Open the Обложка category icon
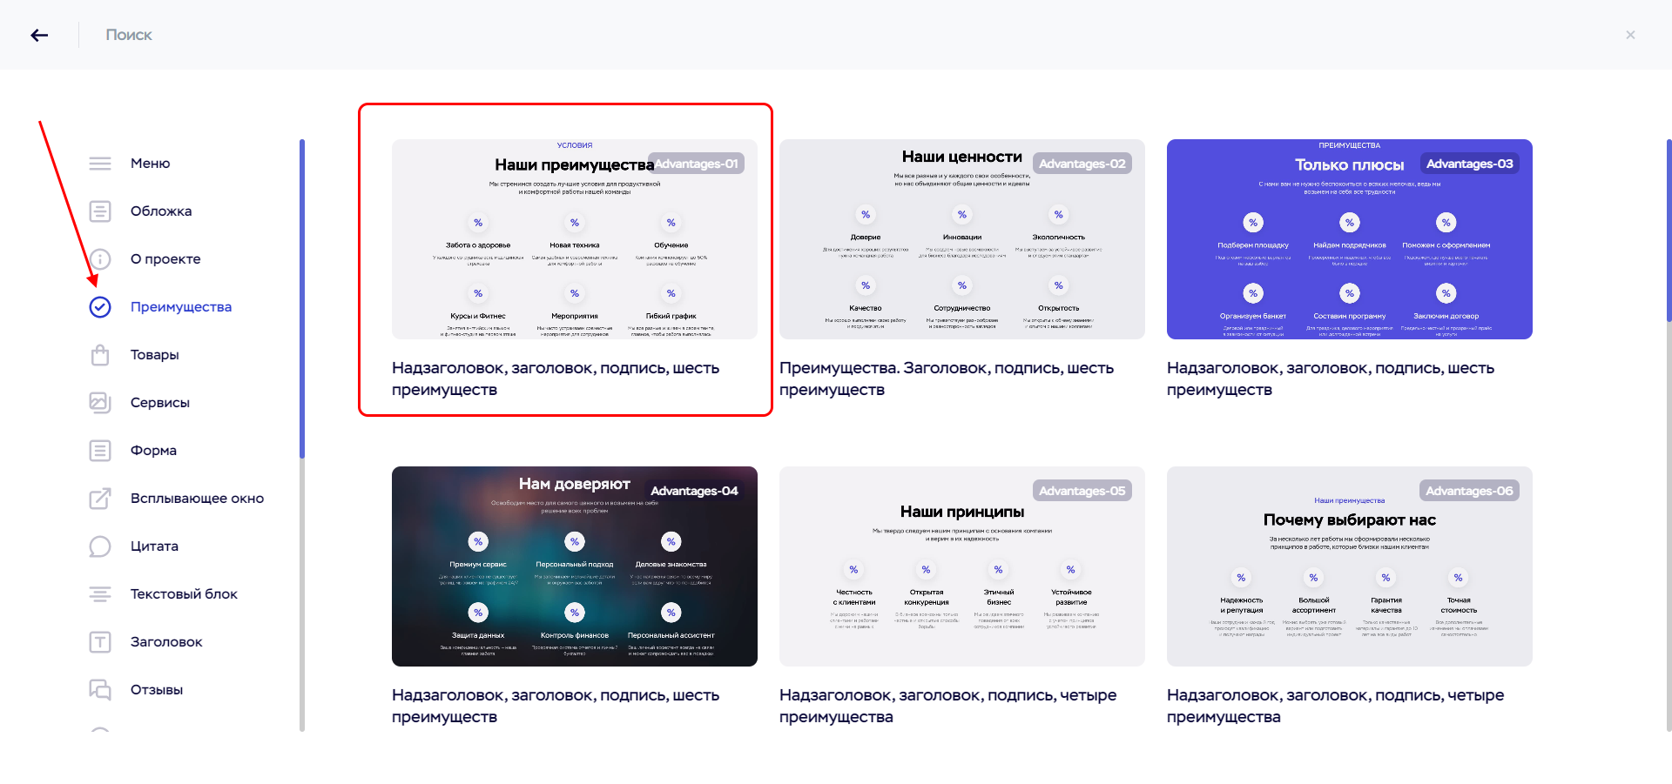This screenshot has height=784, width=1672. pyautogui.click(x=100, y=211)
